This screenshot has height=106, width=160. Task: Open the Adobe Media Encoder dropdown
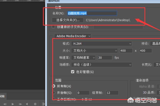[x=73, y=36]
